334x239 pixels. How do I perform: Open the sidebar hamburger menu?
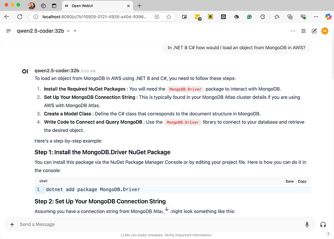tap(8, 31)
